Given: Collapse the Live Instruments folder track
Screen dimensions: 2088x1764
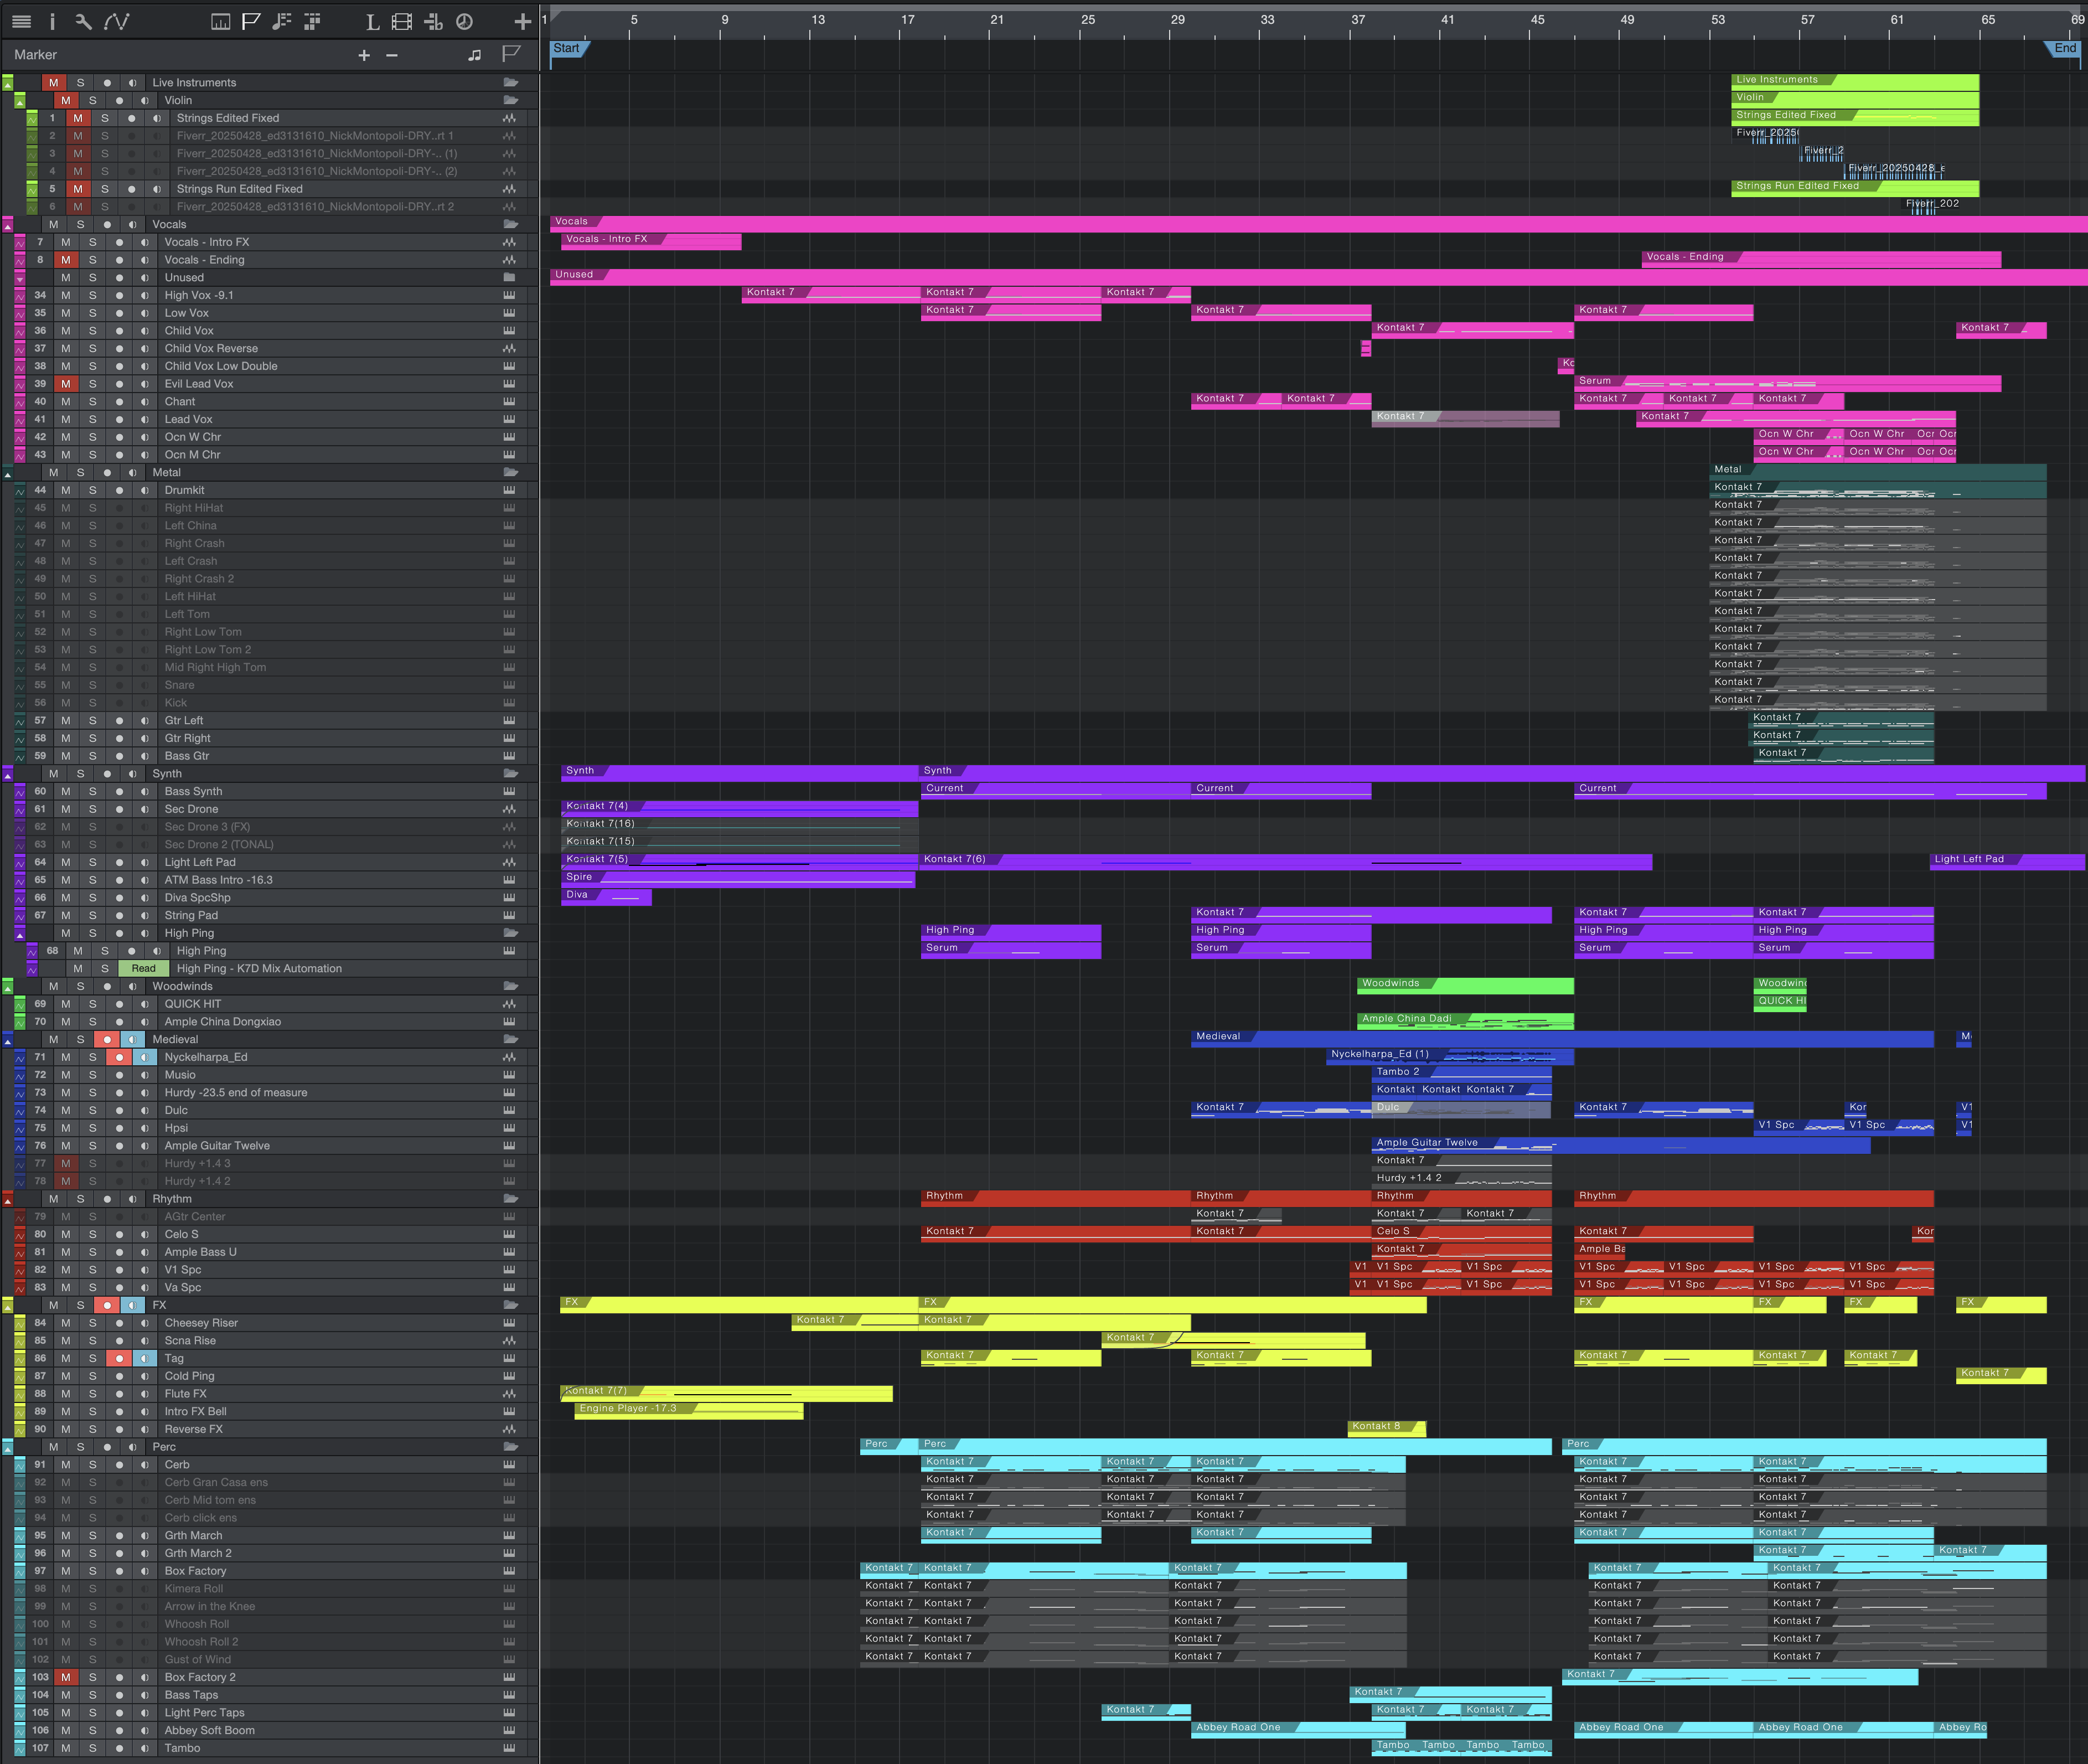Looking at the screenshot, I should point(8,83).
